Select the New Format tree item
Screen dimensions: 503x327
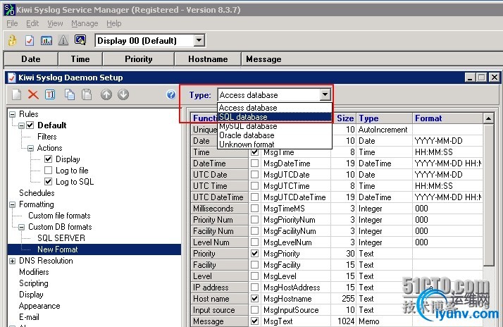pos(58,249)
